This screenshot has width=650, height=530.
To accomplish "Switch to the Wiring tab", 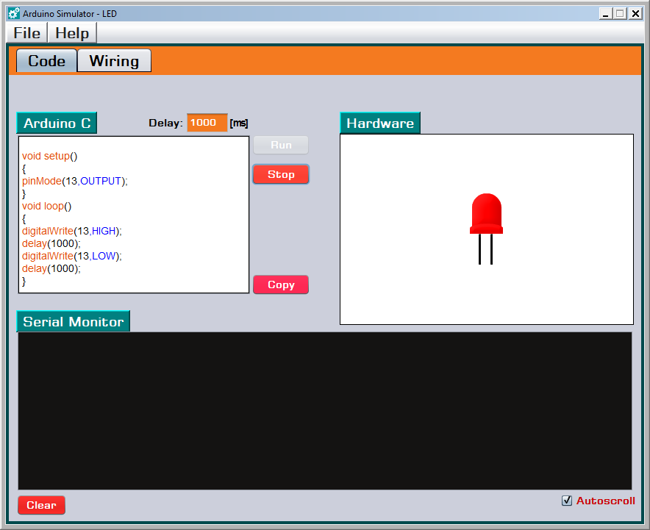I will pyautogui.click(x=114, y=61).
